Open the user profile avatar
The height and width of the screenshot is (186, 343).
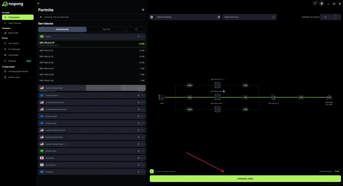click(322, 3)
